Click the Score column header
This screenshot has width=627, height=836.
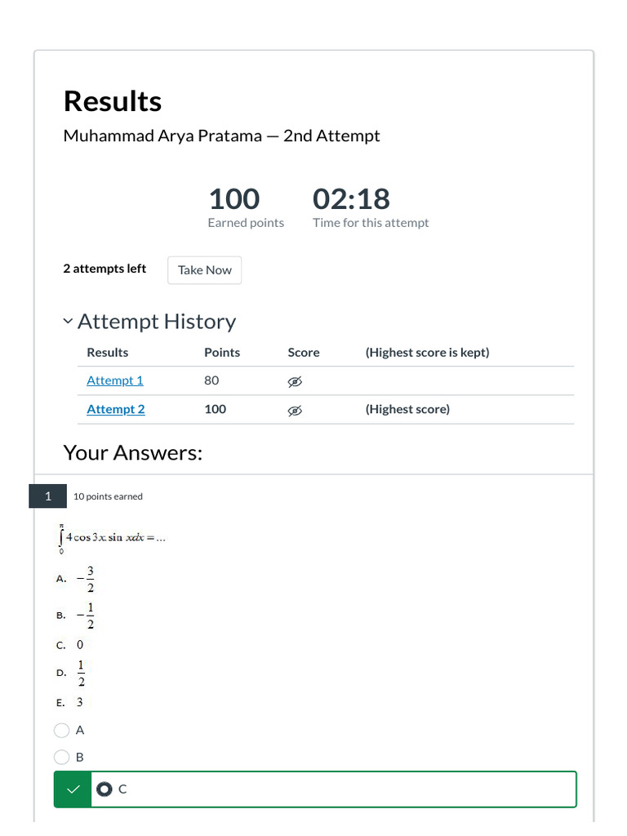pyautogui.click(x=304, y=353)
